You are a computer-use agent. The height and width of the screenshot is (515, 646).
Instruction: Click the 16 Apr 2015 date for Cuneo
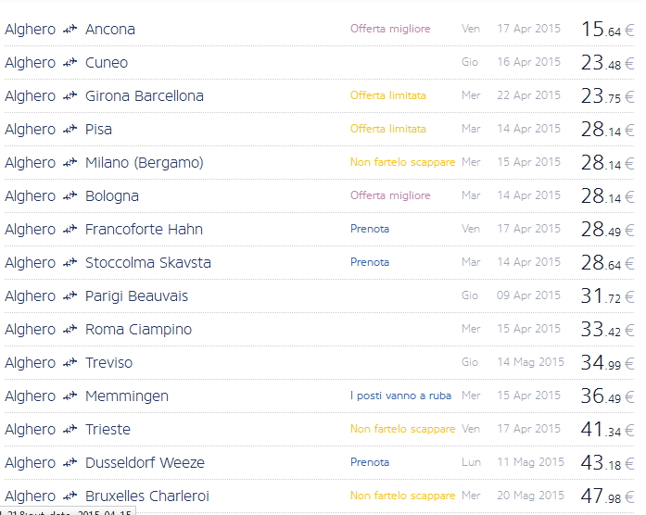[528, 62]
